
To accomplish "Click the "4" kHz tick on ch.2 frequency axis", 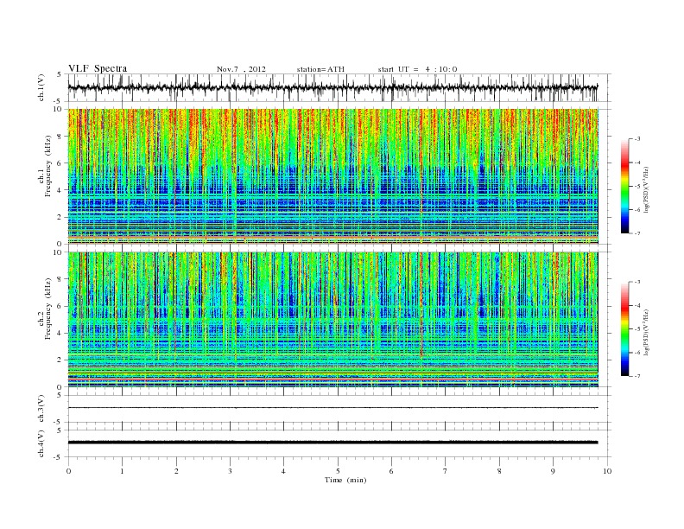I will click(60, 333).
